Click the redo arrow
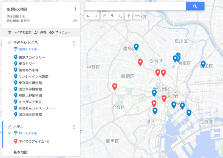This screenshot has width=223, height=158. click(96, 16)
